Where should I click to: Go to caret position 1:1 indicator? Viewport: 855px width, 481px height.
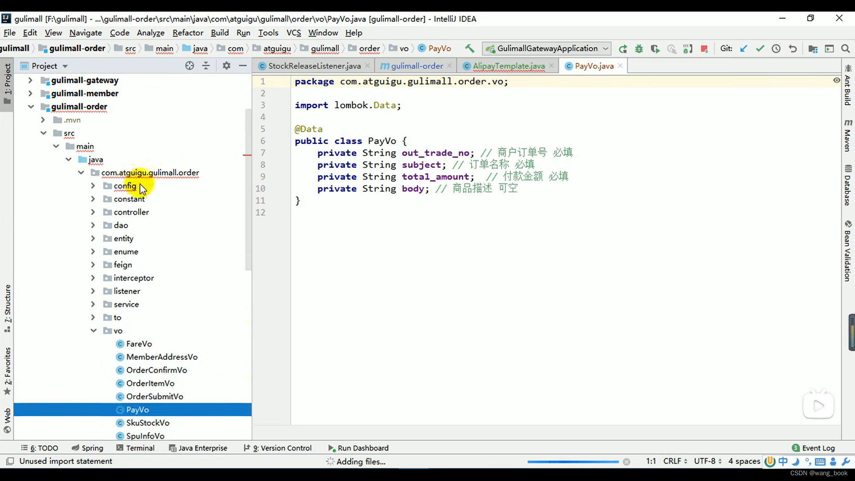pos(651,461)
